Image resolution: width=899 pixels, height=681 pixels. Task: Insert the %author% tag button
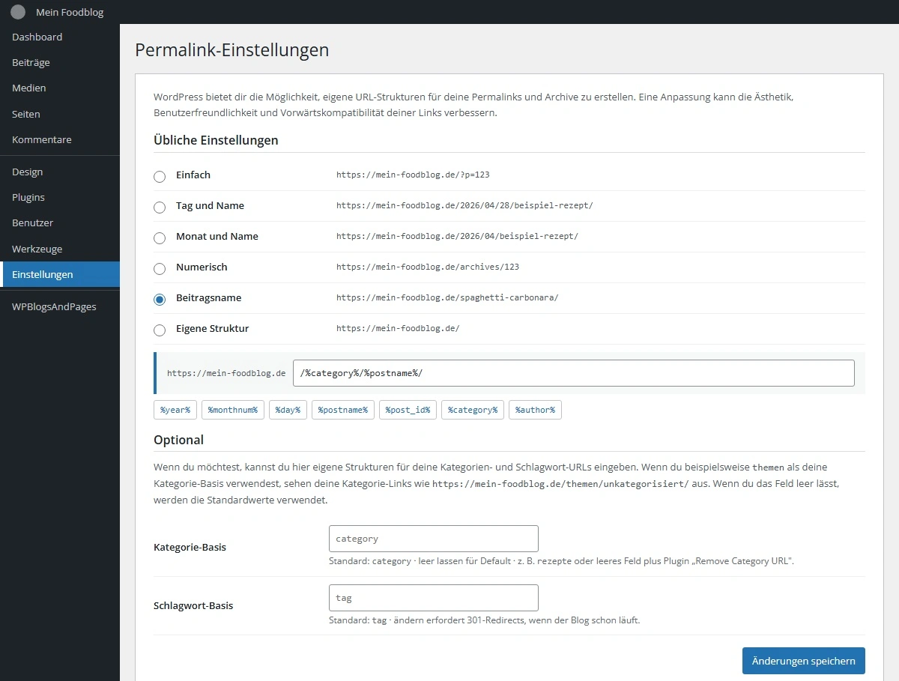535,410
